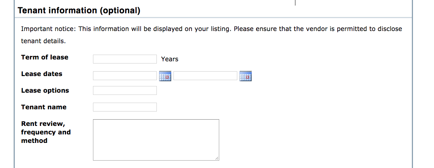Click the textarea resize handle corner
This screenshot has height=168, width=434.
[217, 158]
